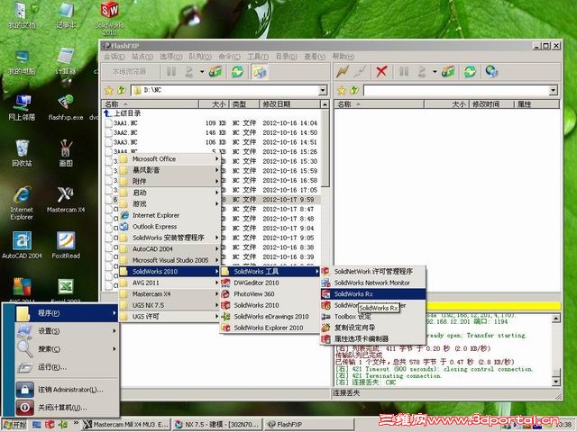Switch to Mastercam Mill X4 taskbar button

pos(126,424)
